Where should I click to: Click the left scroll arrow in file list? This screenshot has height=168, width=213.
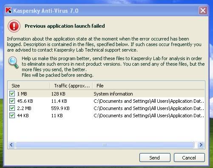(x=11, y=145)
